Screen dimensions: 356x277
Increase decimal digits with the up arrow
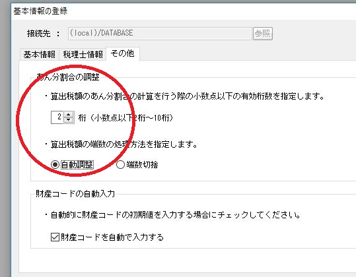(68, 115)
